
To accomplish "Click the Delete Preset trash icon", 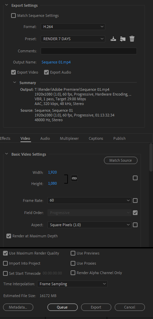I will 132,39.
